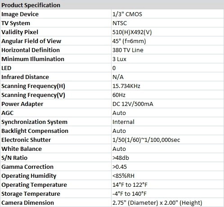This screenshot has height=207, width=224.
Task: Select the Scanning Frequency(V) label
Action: pos(33,95)
